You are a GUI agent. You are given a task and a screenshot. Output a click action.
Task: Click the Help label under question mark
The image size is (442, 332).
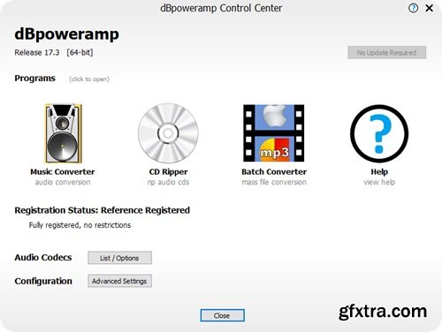point(379,172)
